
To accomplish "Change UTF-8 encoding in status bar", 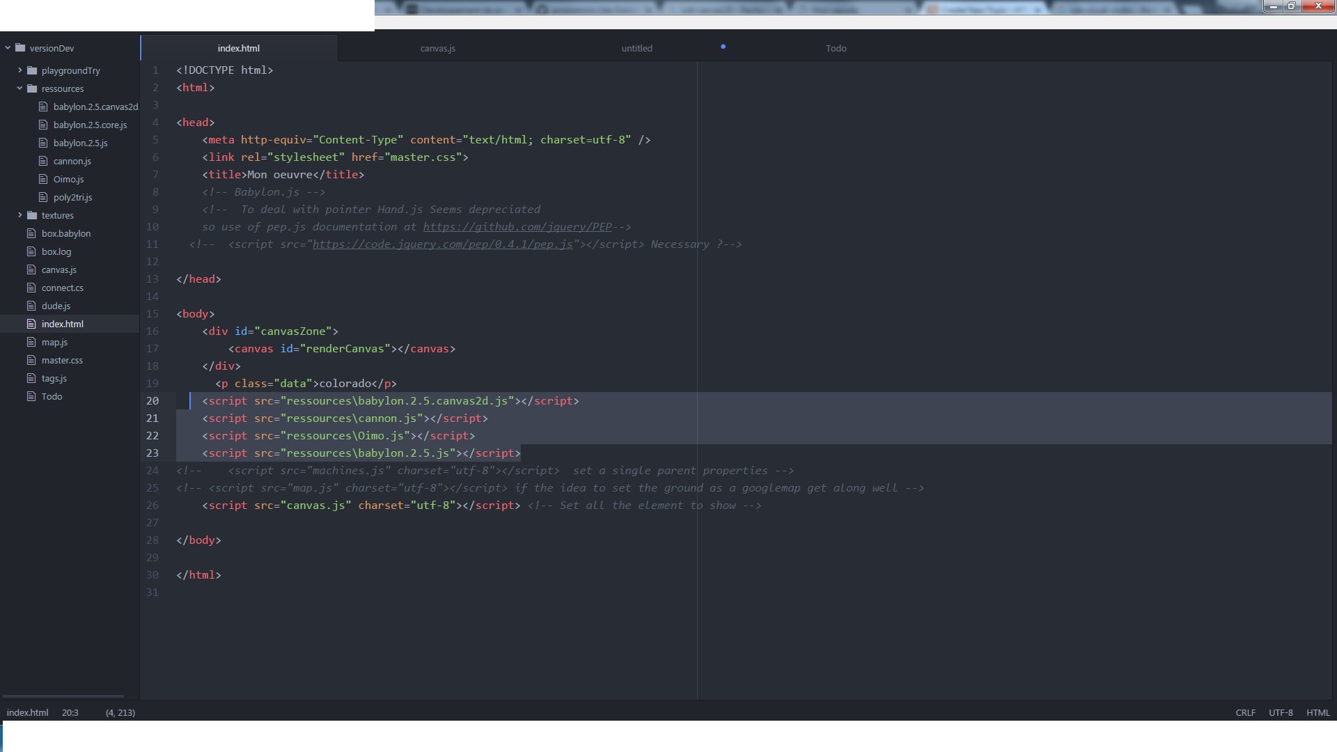I will [1281, 712].
